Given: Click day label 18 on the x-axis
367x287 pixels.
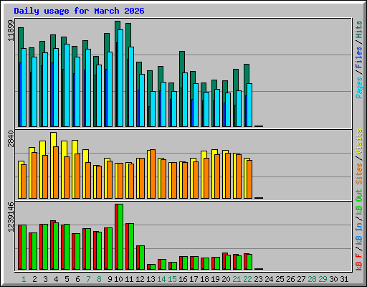Looking at the screenshot, I should (x=204, y=279).
